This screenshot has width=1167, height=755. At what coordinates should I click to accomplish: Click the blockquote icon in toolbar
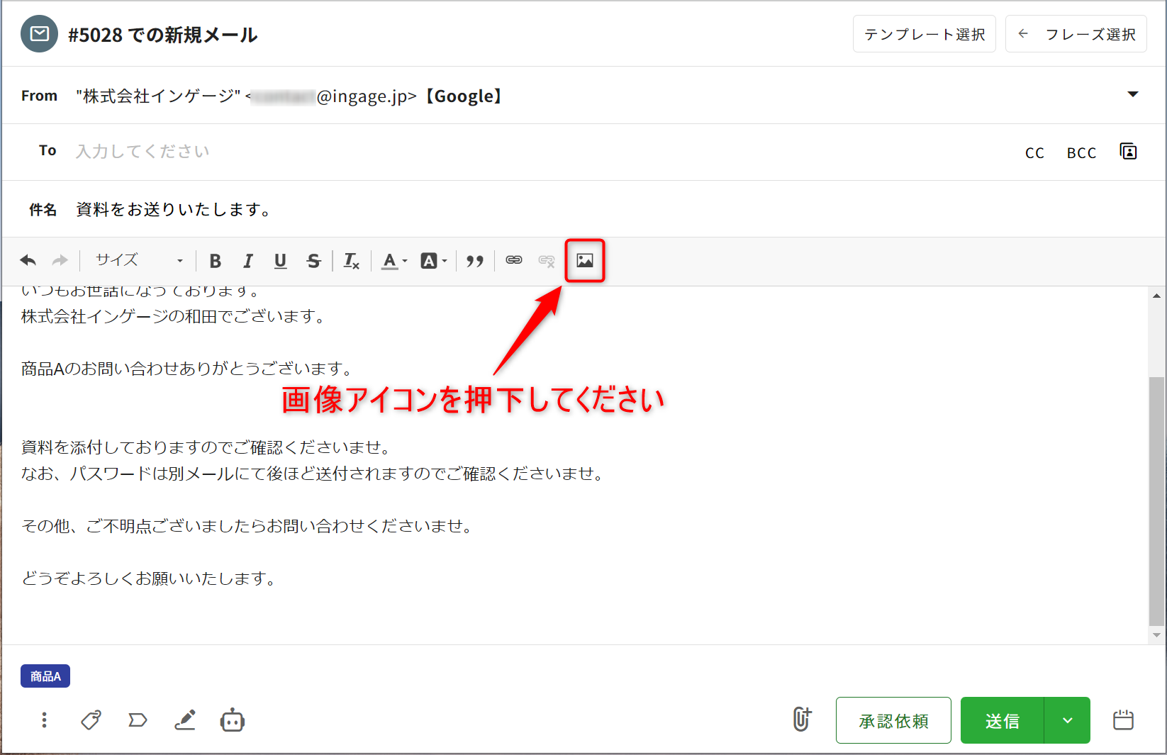[x=475, y=261]
